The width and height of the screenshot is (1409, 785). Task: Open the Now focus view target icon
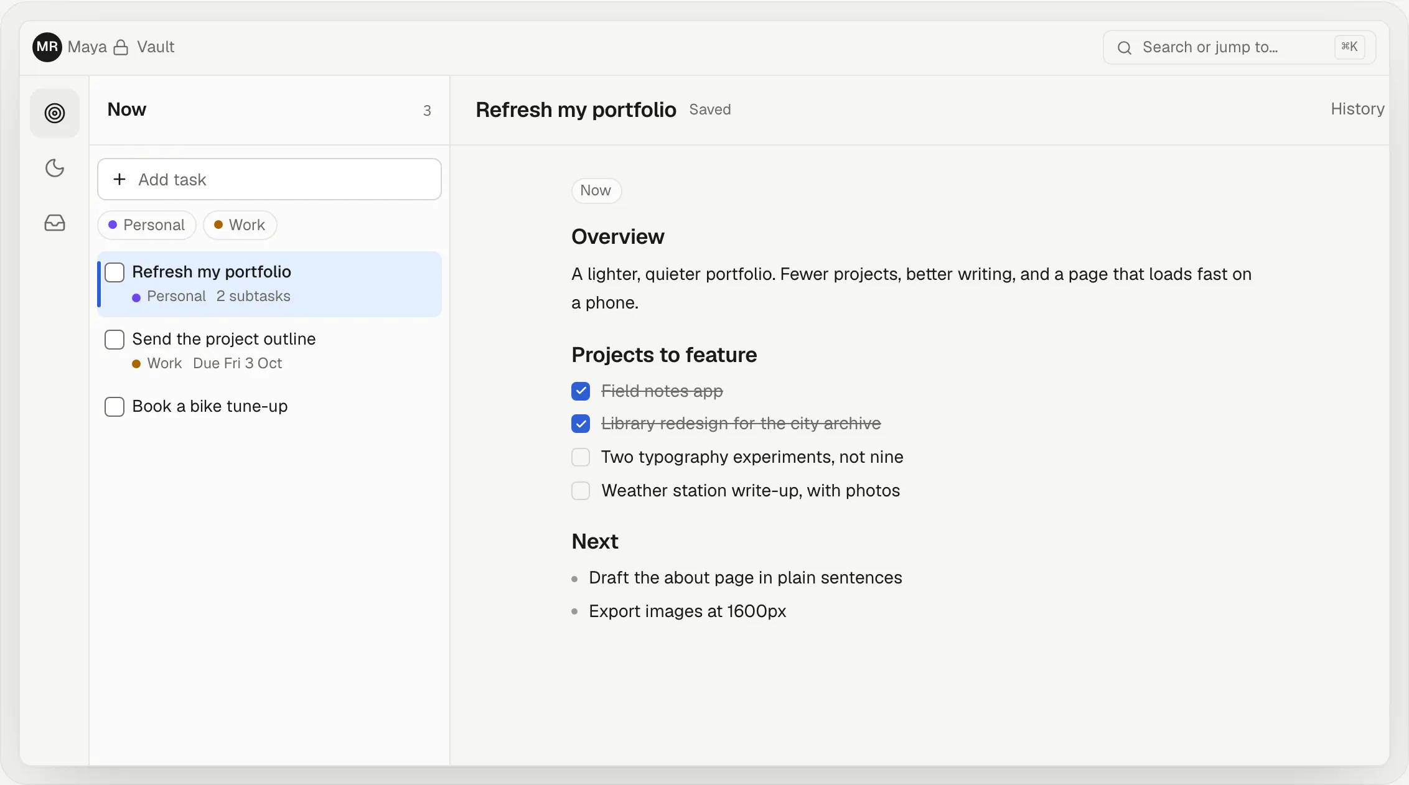(x=55, y=113)
